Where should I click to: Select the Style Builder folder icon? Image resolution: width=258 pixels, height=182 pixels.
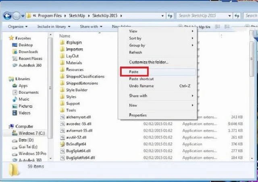click(x=62, y=90)
